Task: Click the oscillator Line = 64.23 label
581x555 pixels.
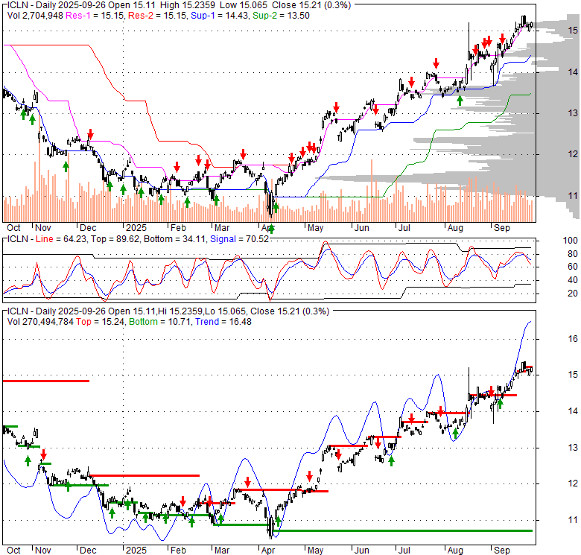Action: coord(60,239)
